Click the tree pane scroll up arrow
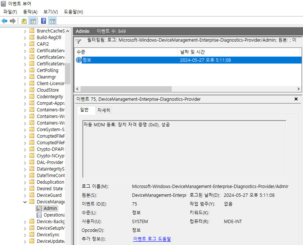 click(67, 31)
